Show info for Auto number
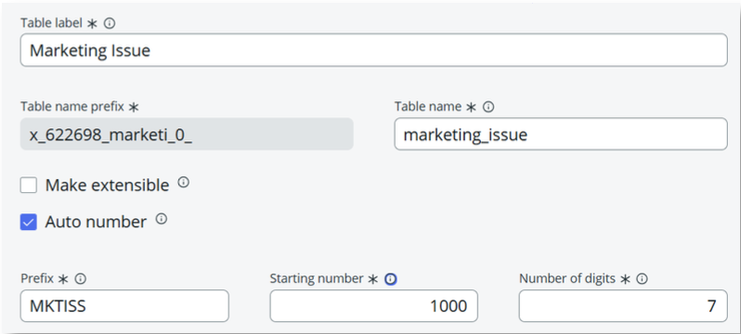Screen dimensions: 741x334 [162, 219]
